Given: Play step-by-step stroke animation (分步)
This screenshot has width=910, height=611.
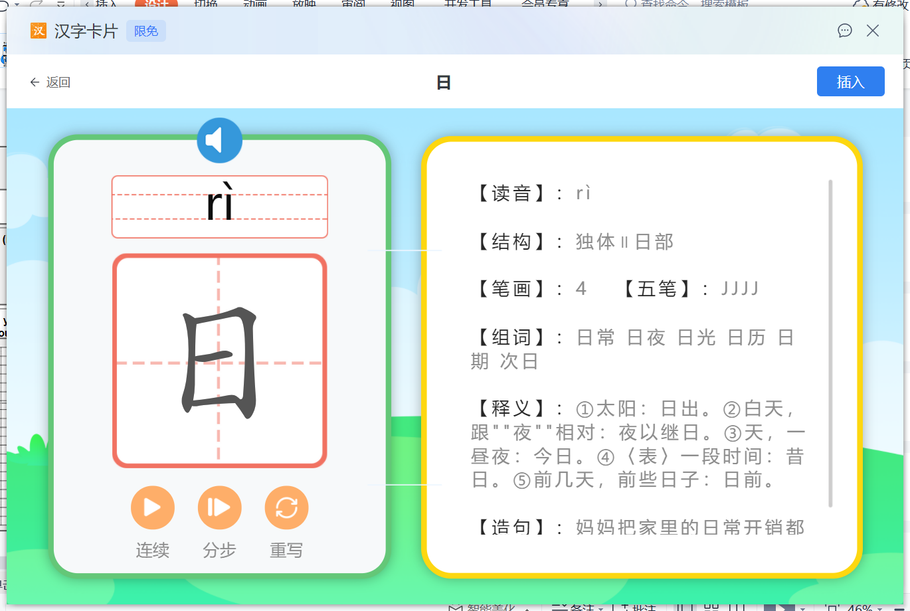Looking at the screenshot, I should (x=219, y=508).
